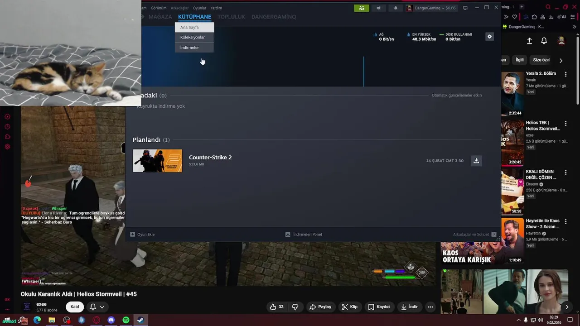The image size is (580, 326).
Task: Open browser extensions puzzle icon
Action: click(534, 17)
